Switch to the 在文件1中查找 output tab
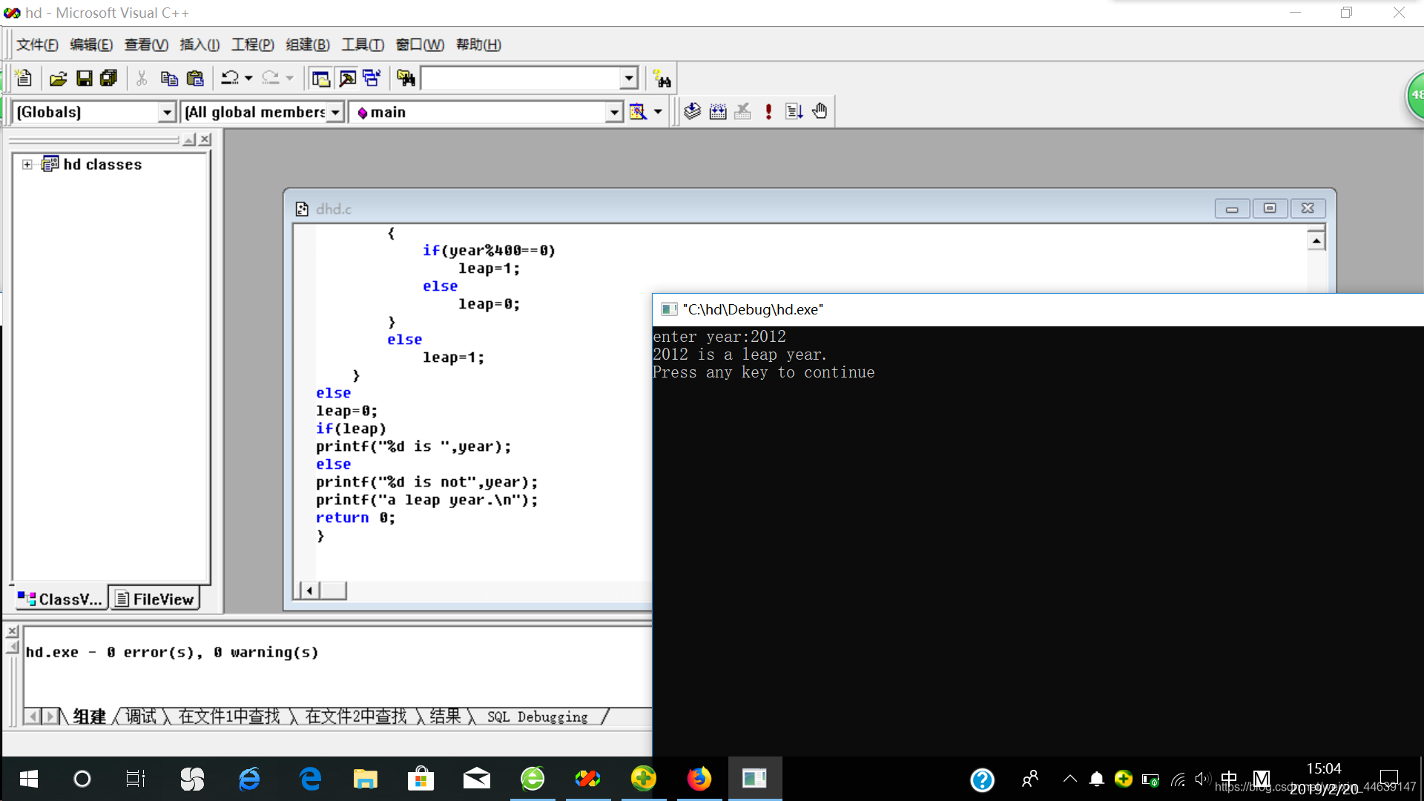The height and width of the screenshot is (801, 1424). click(229, 716)
